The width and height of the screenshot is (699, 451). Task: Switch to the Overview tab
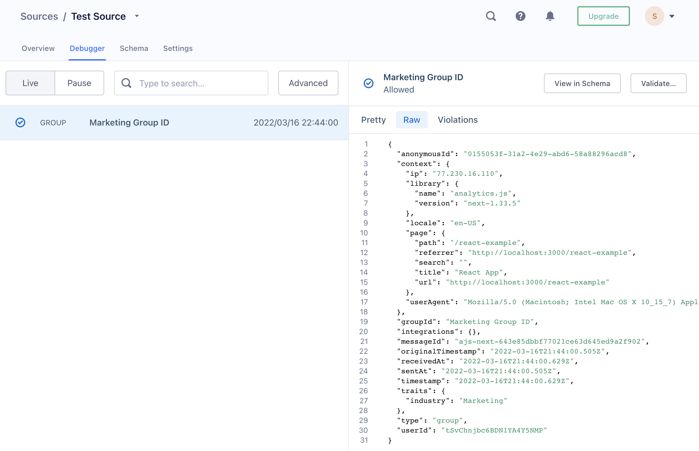pos(38,48)
